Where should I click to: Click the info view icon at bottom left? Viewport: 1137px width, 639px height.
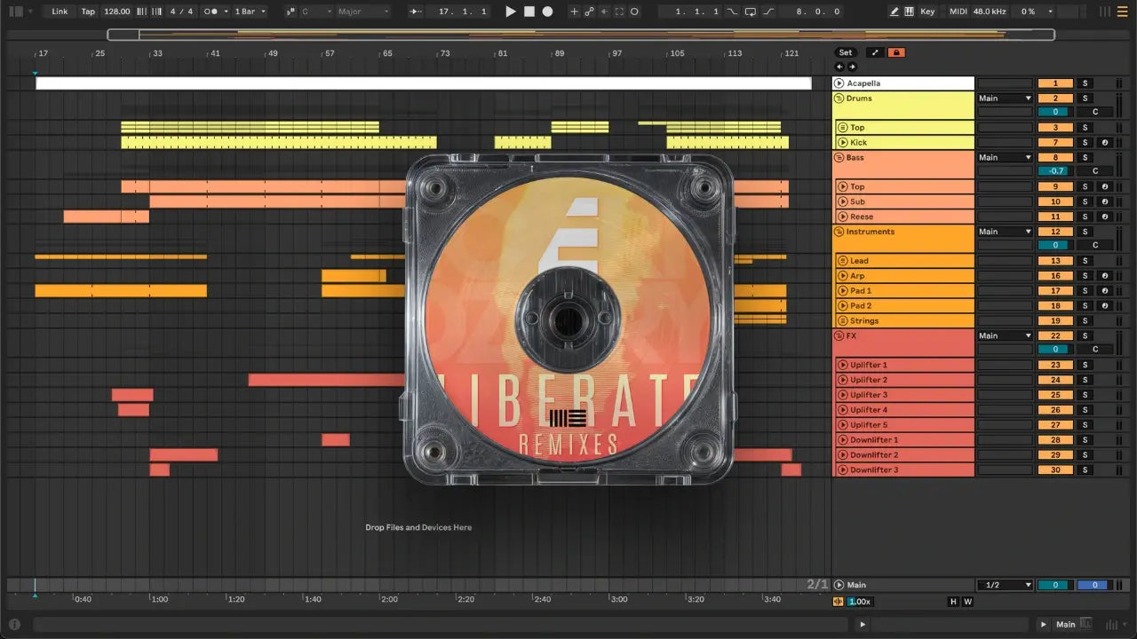point(14,624)
